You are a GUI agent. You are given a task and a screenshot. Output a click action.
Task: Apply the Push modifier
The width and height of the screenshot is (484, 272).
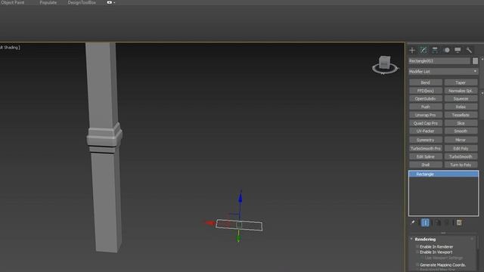click(425, 107)
